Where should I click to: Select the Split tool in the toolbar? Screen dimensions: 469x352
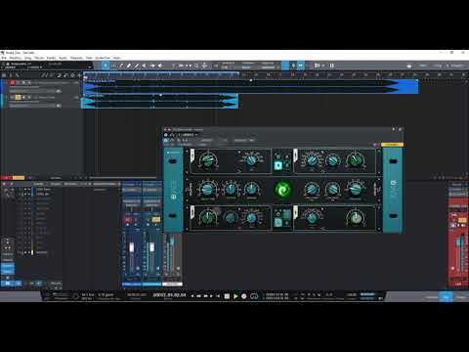point(121,66)
